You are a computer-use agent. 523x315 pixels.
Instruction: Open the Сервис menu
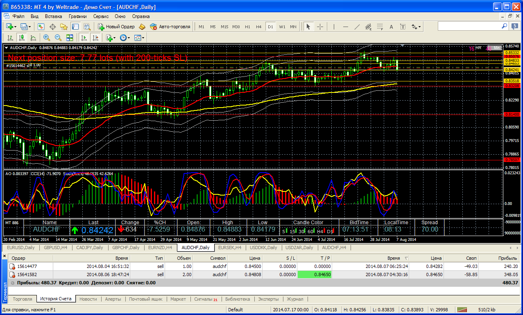click(x=101, y=16)
